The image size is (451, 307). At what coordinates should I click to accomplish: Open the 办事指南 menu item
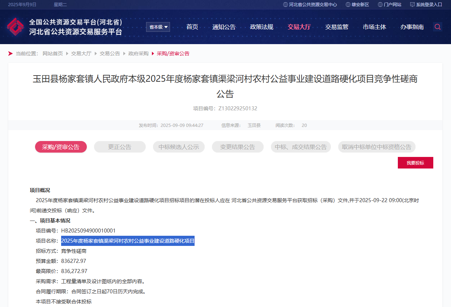(412, 27)
